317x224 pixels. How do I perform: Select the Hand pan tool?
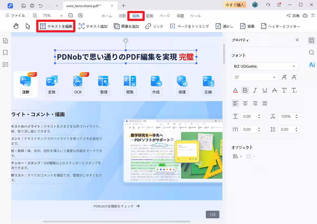click(x=16, y=26)
